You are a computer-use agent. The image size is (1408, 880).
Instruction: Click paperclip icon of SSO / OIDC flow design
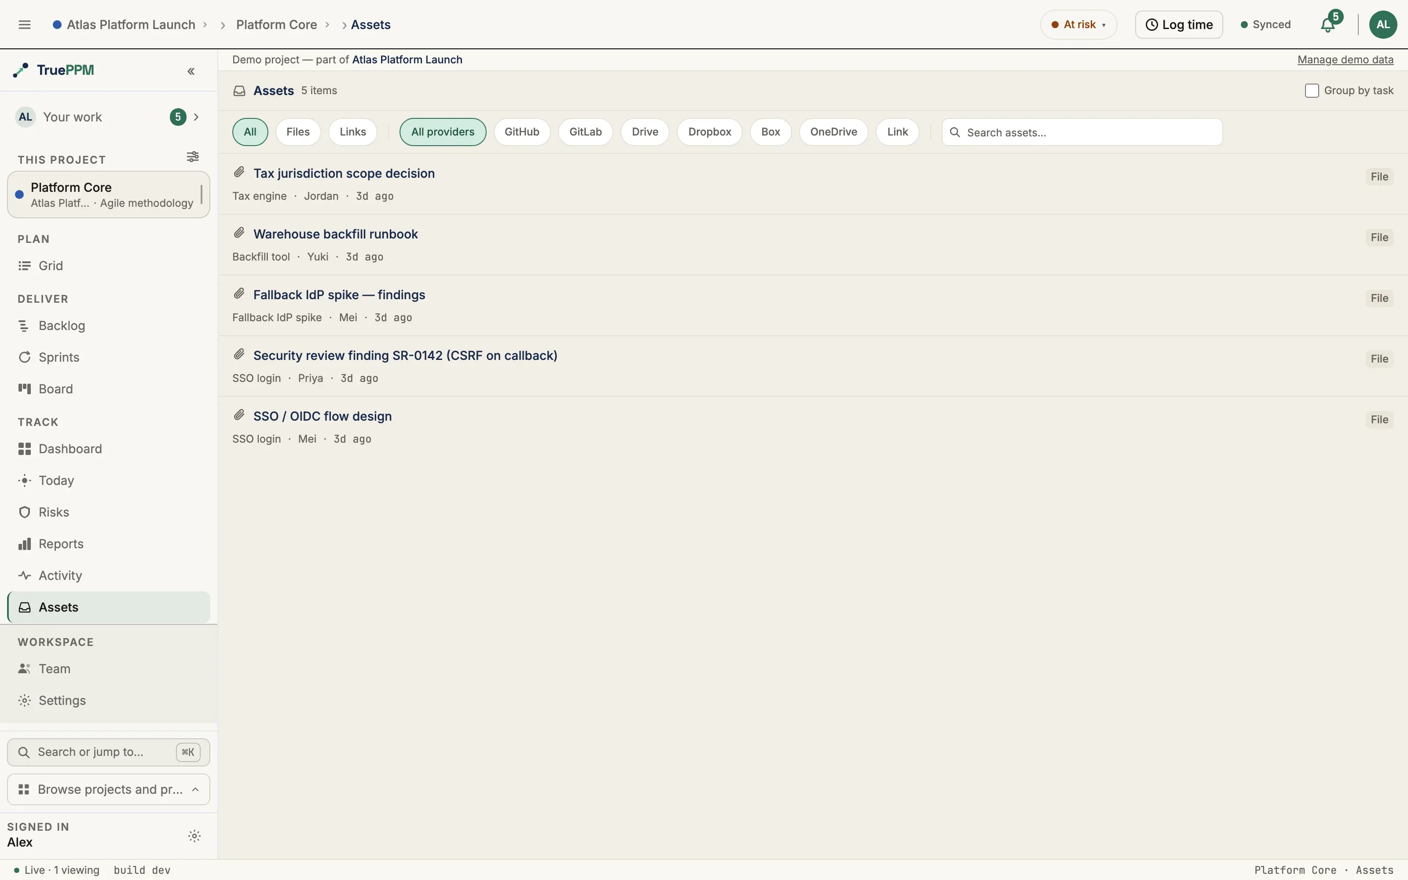tap(239, 415)
